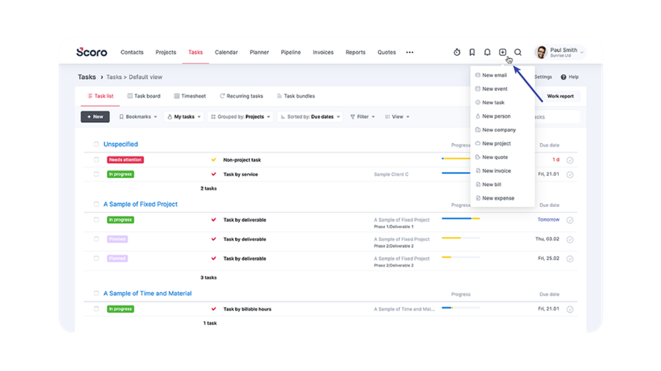Tick checkbox for Task by billable hours
The height and width of the screenshot is (371, 661).
pos(96,309)
